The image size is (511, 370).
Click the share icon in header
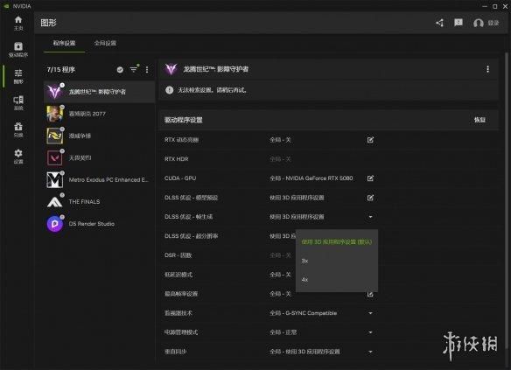(439, 23)
